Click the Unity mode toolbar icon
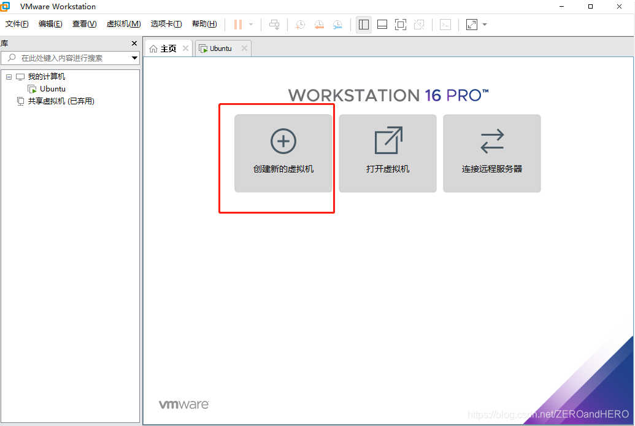Viewport: 635px width, 426px height. click(419, 25)
